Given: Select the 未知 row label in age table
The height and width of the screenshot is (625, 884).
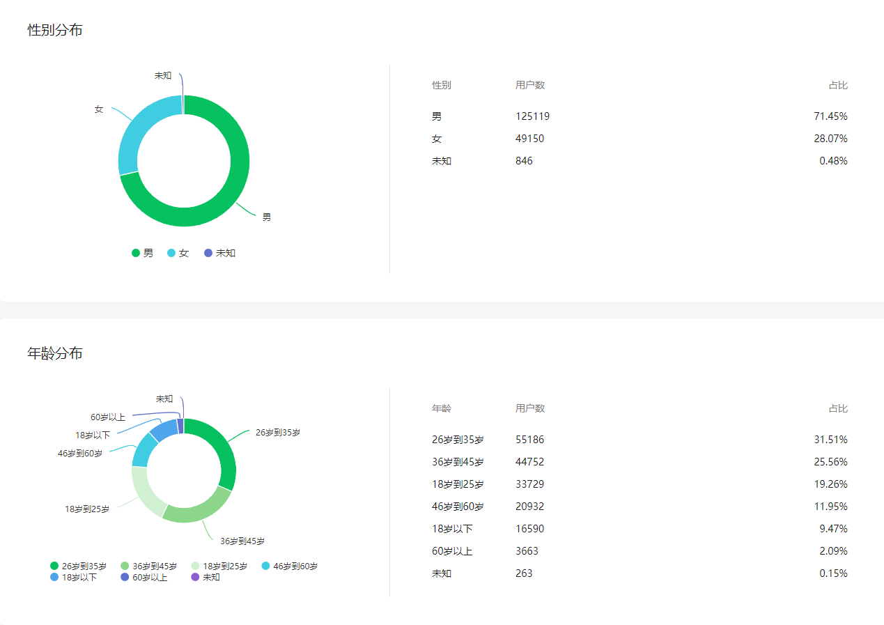Looking at the screenshot, I should 442,573.
